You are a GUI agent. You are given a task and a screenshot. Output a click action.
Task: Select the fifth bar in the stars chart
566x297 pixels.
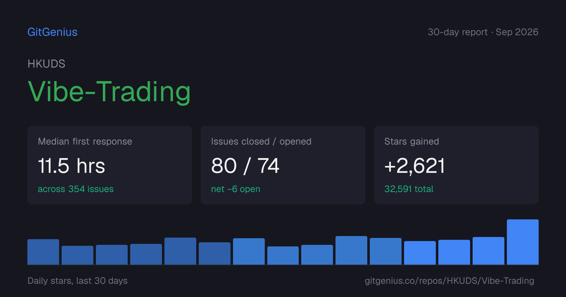pyautogui.click(x=180, y=251)
